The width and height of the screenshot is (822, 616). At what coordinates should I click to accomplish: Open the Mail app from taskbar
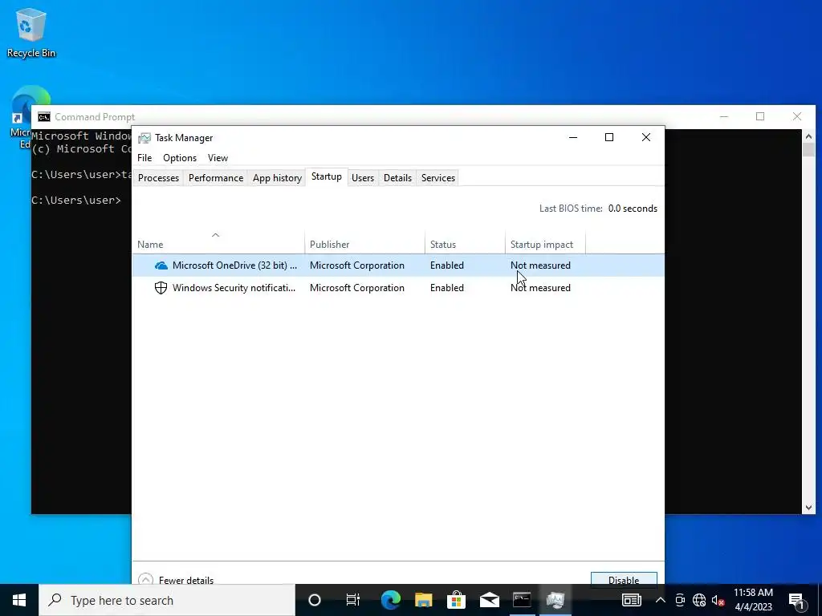(x=489, y=600)
